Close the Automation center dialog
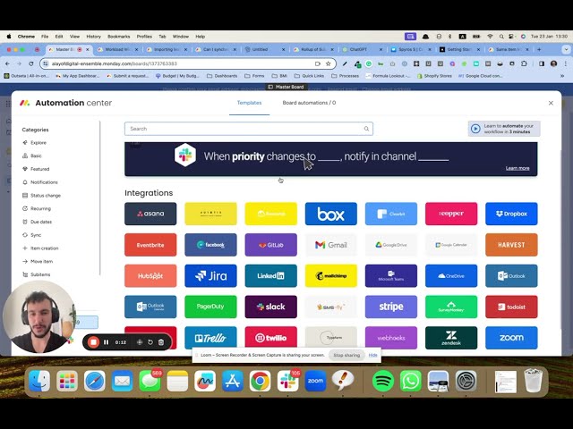 coord(551,104)
